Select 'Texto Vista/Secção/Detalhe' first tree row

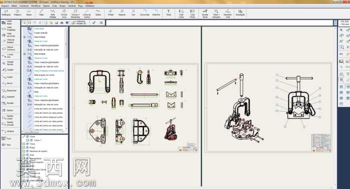click(x=46, y=45)
